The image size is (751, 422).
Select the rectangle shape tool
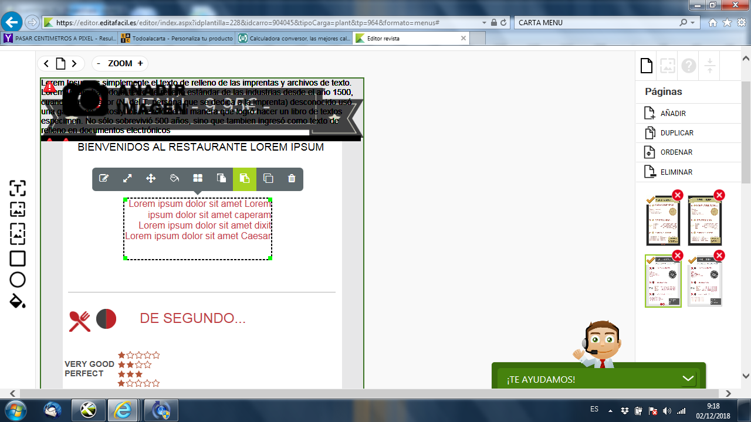(x=18, y=258)
